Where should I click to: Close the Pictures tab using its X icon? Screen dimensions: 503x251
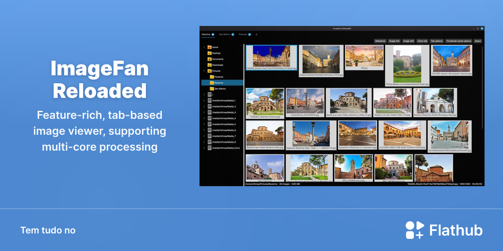[249, 34]
